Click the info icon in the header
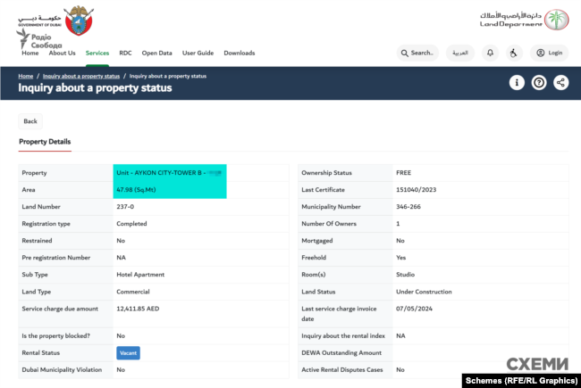The width and height of the screenshot is (581, 388). tap(517, 82)
